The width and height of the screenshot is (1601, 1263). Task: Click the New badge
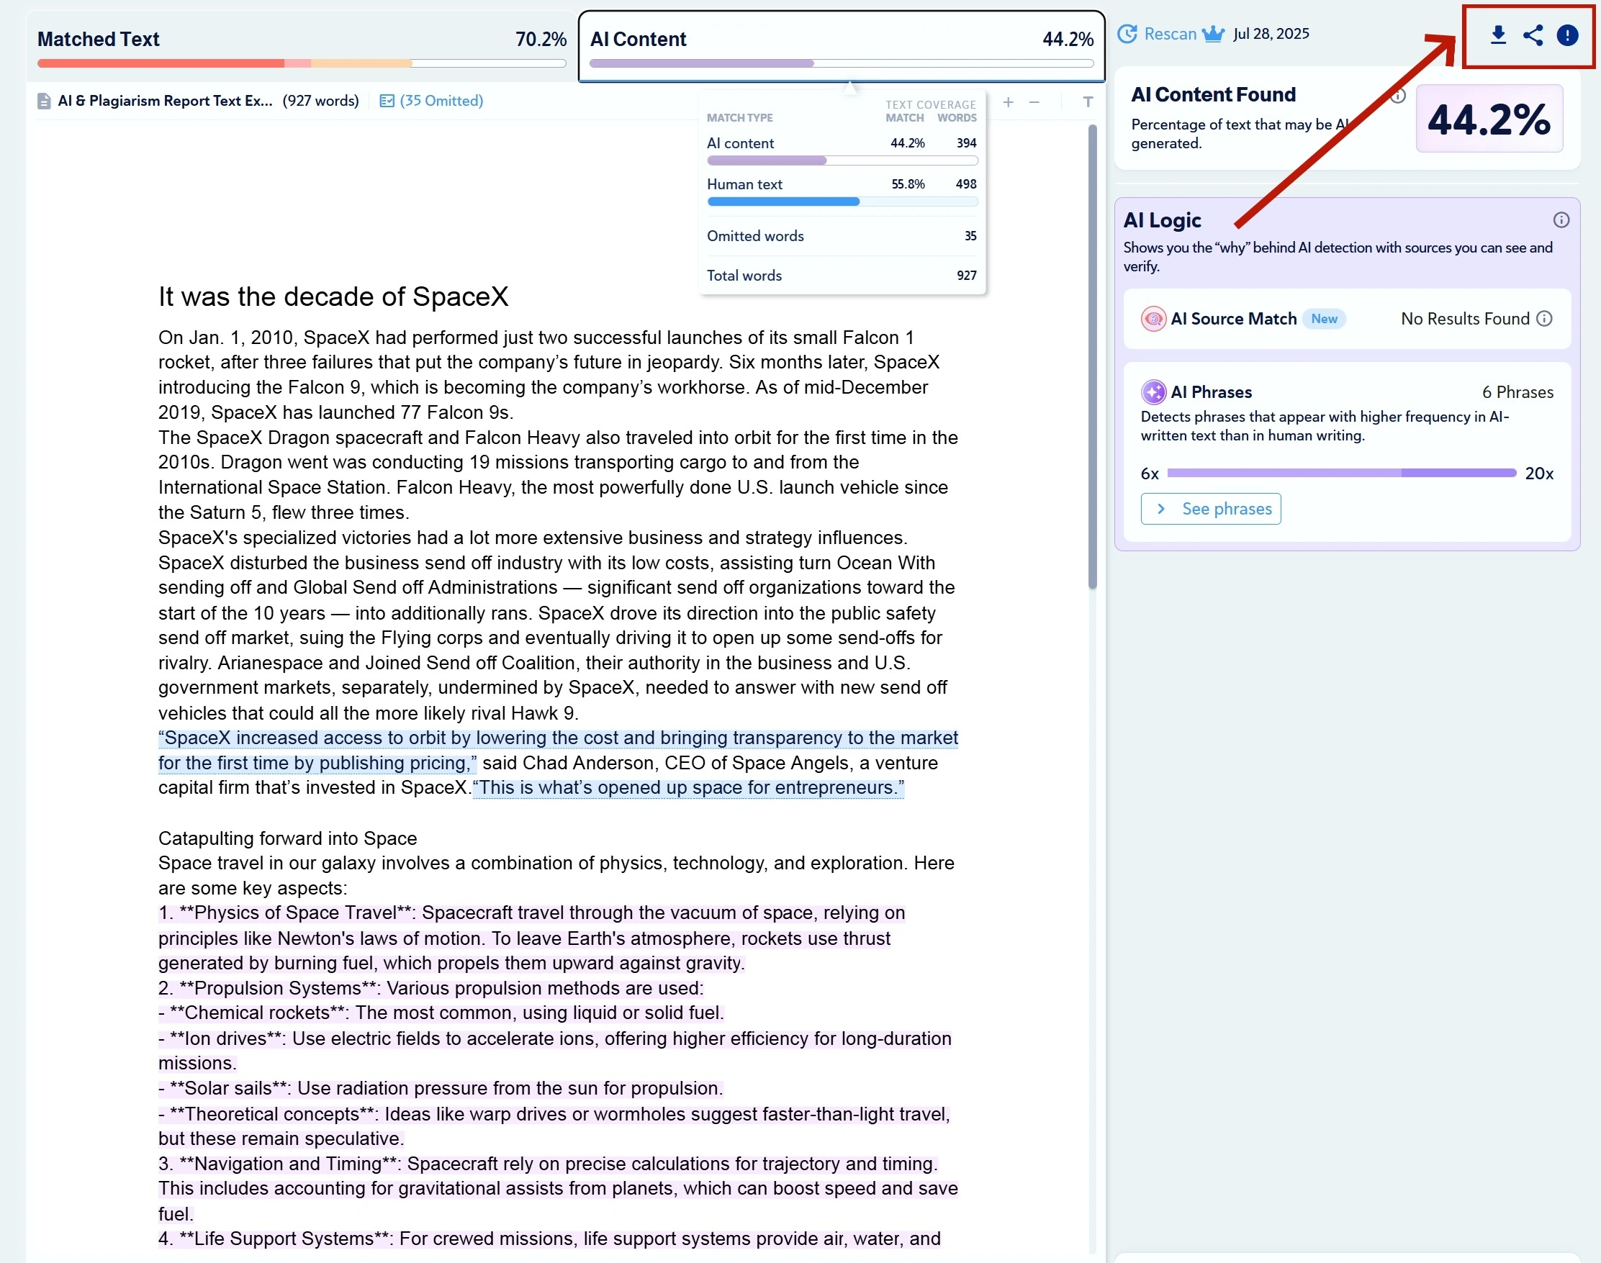(1324, 319)
